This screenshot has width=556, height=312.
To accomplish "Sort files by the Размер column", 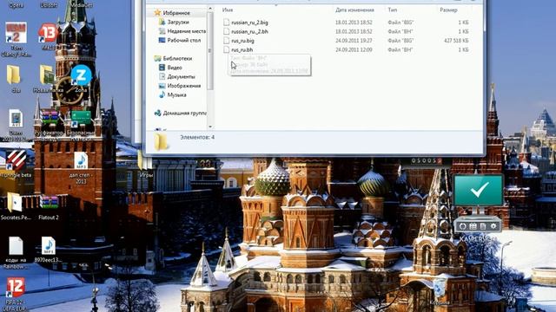I will pyautogui.click(x=448, y=10).
